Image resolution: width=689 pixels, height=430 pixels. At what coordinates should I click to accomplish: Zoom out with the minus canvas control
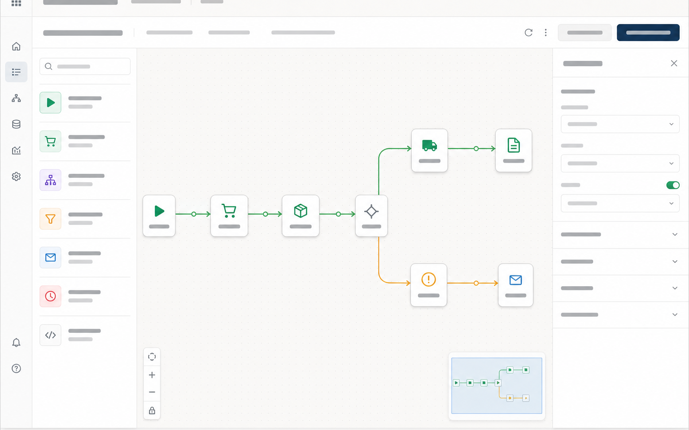[x=152, y=392]
